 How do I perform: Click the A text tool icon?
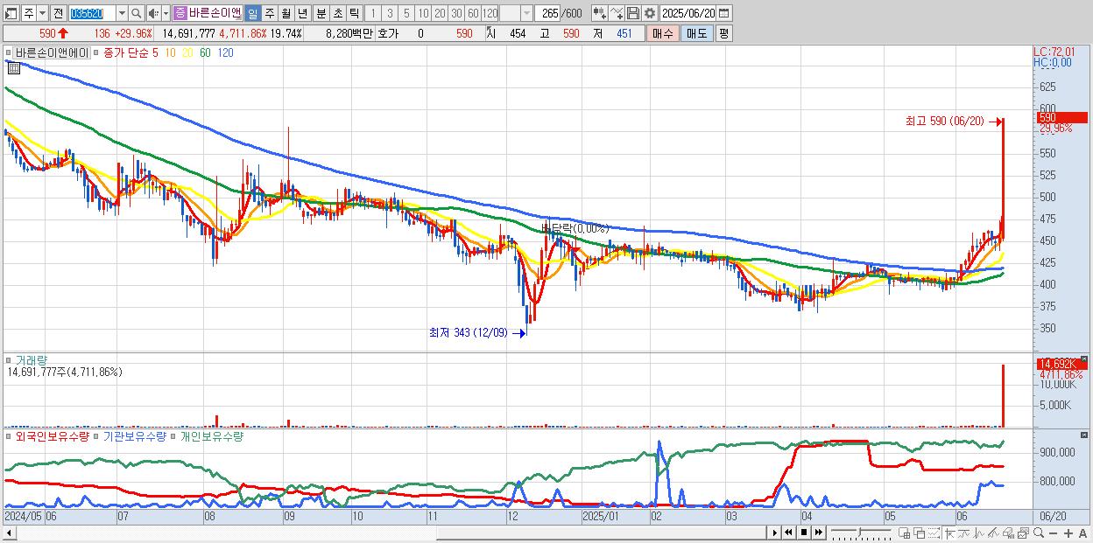click(x=1082, y=533)
